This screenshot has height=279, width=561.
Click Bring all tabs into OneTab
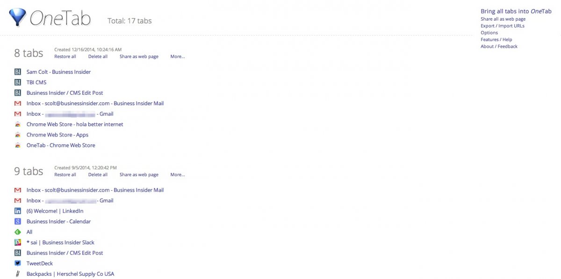tap(516, 11)
